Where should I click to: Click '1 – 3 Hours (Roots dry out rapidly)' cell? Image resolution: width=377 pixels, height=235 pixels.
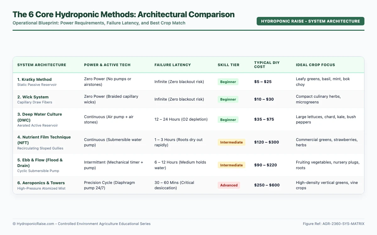179,142
